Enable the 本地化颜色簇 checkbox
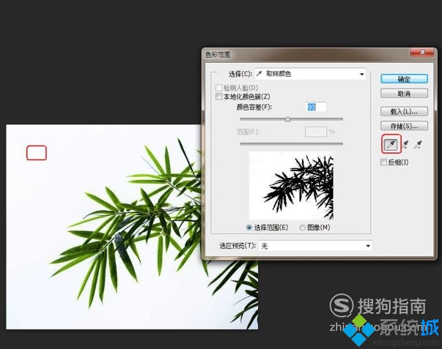 pos(218,96)
